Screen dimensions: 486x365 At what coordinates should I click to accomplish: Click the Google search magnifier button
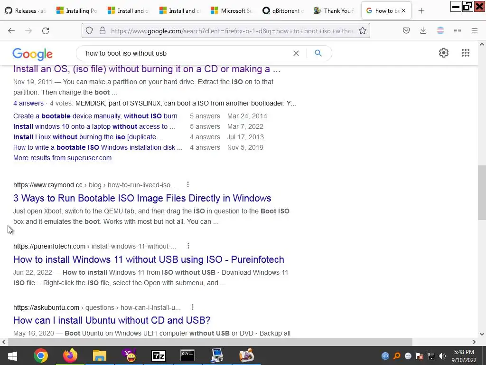coord(318,53)
